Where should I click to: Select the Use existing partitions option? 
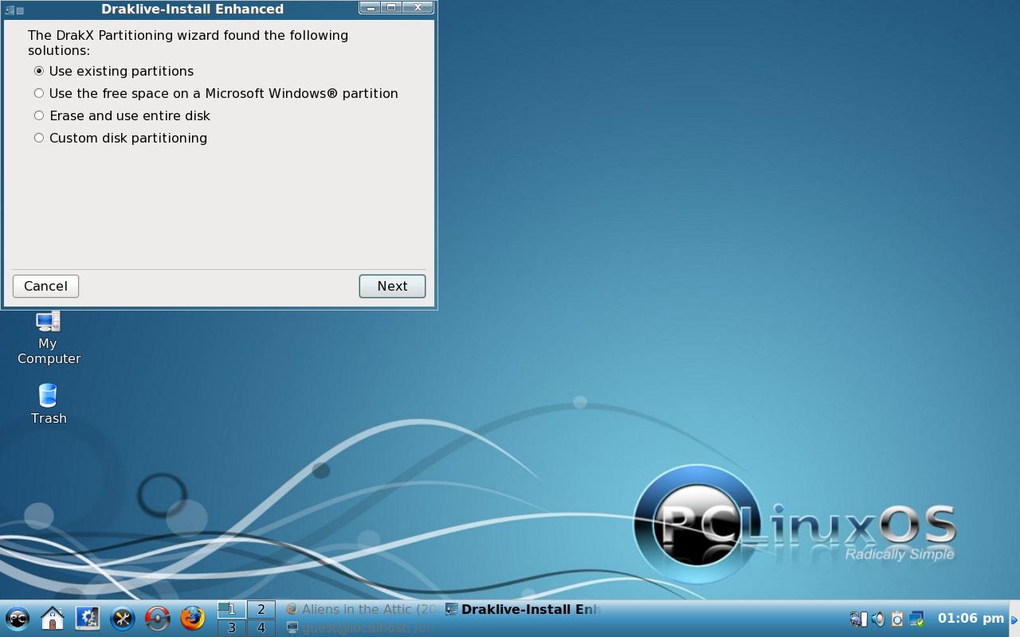[114, 71]
